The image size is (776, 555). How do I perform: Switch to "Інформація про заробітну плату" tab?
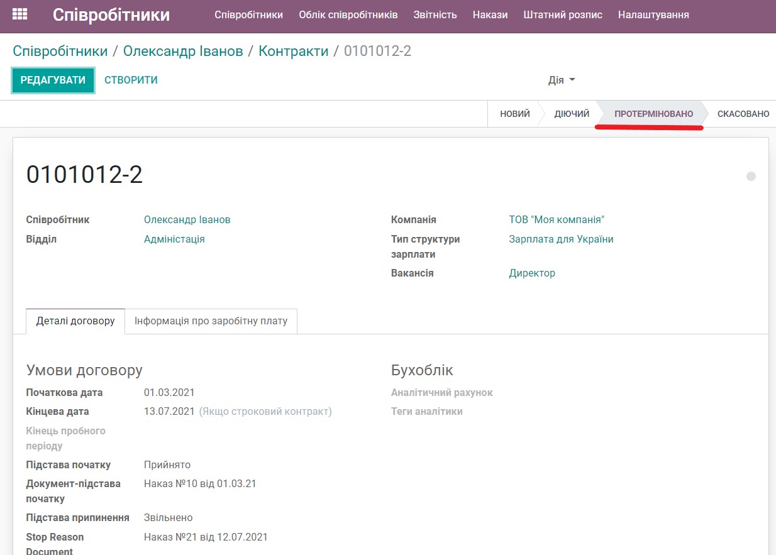pyautogui.click(x=211, y=321)
